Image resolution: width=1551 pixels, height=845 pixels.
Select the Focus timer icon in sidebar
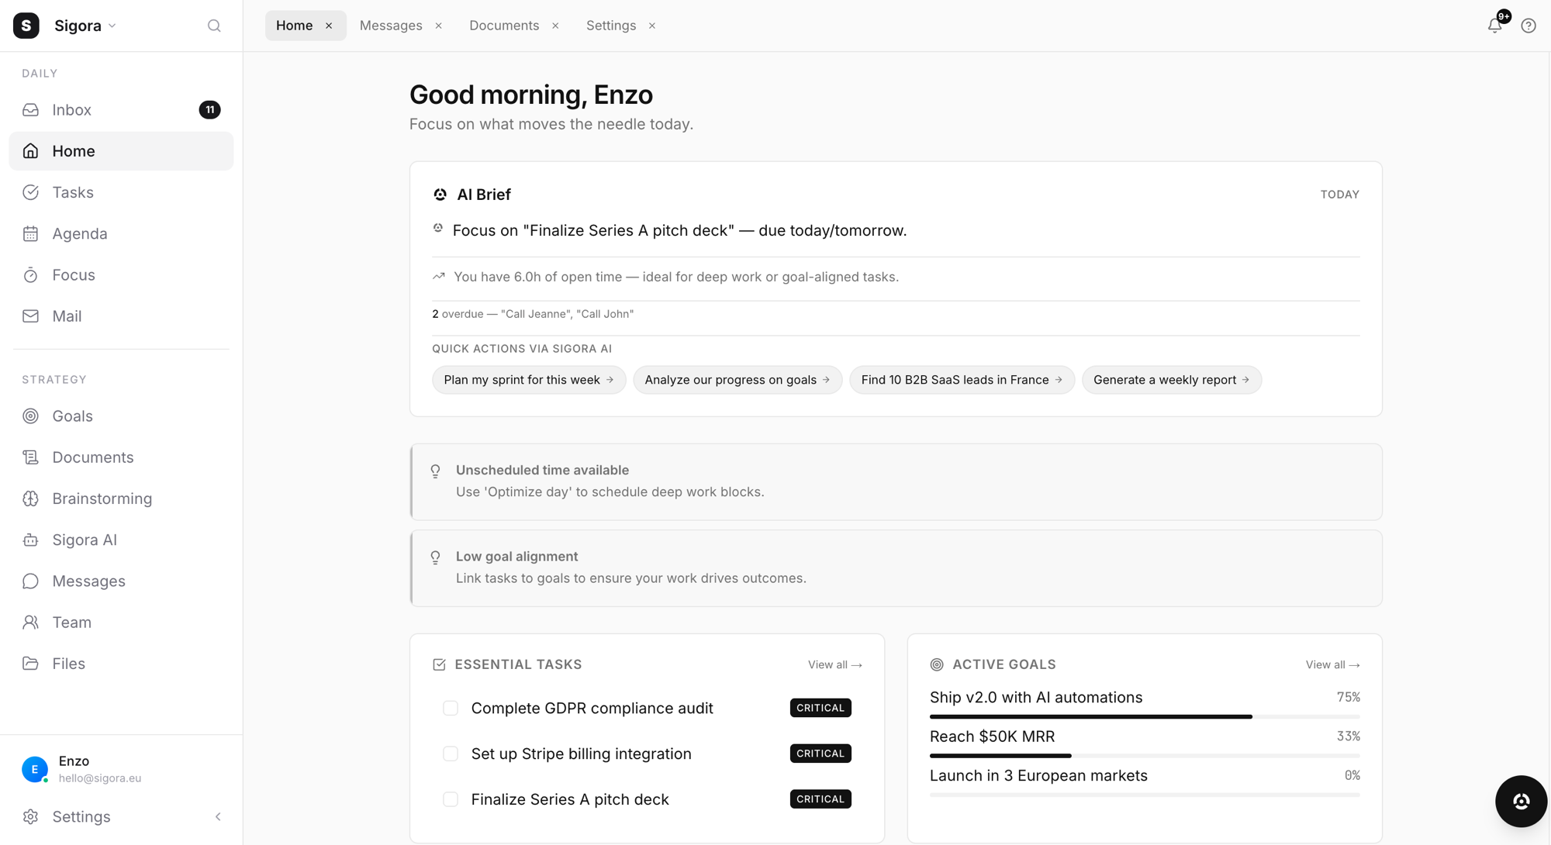pyautogui.click(x=31, y=274)
